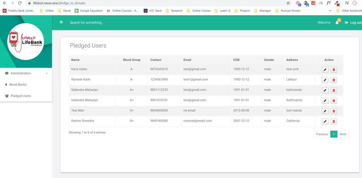Viewport: 362px width, 178px height.
Task: Focus the Search for something field
Action: point(87,22)
